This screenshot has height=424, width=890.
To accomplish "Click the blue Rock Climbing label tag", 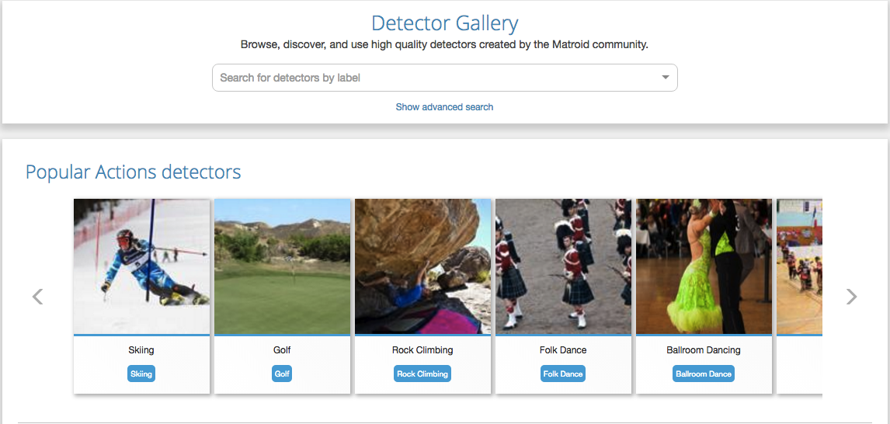I will 422,374.
